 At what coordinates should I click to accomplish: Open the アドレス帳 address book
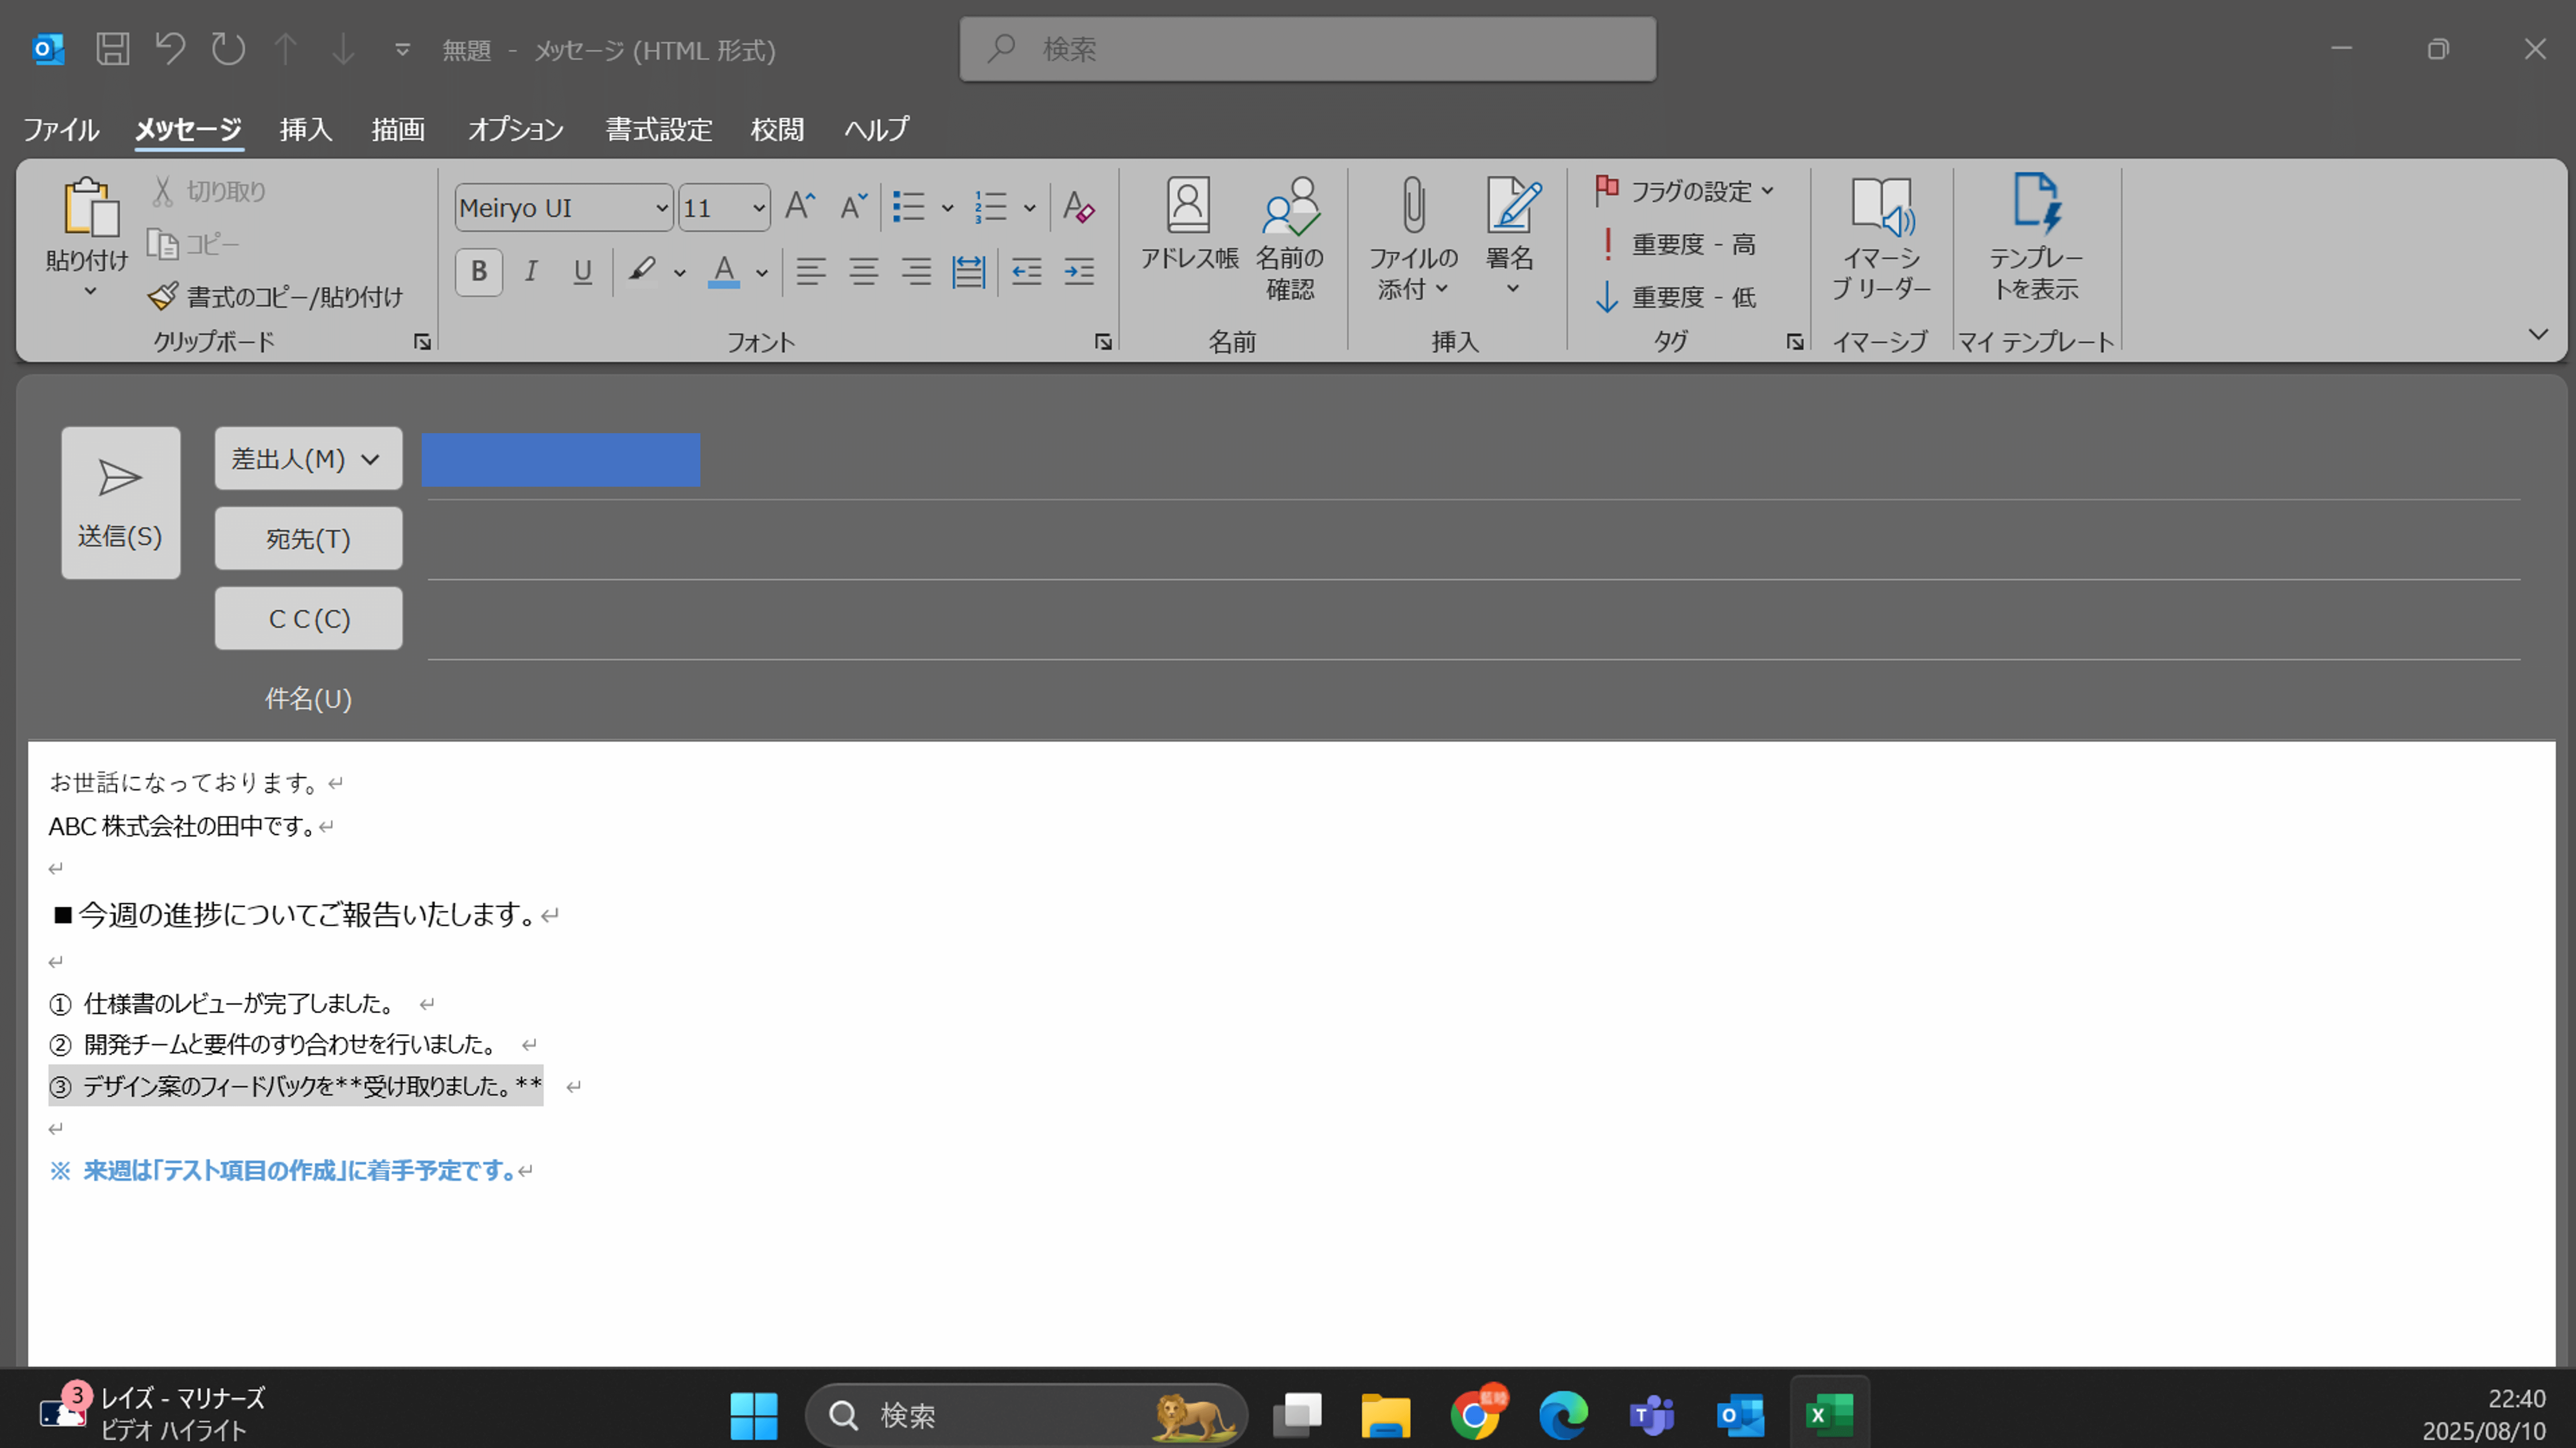(1189, 224)
